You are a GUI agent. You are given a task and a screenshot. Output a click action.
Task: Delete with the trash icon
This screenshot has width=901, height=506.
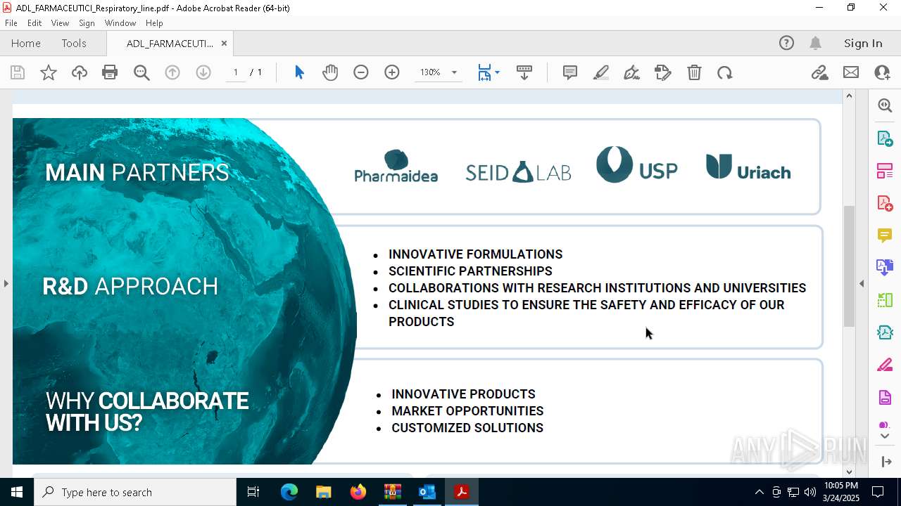click(x=694, y=72)
